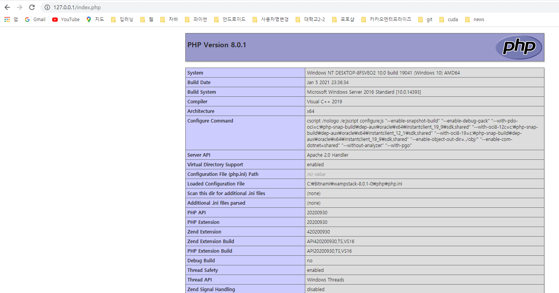
Task: Click the PHP Version 8.0.1 heading
Action: pyautogui.click(x=217, y=45)
